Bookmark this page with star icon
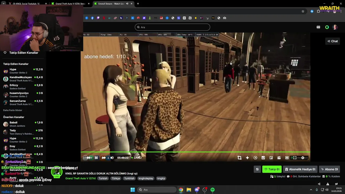Viewport: 345px width, 194px height. pyautogui.click(x=303, y=11)
